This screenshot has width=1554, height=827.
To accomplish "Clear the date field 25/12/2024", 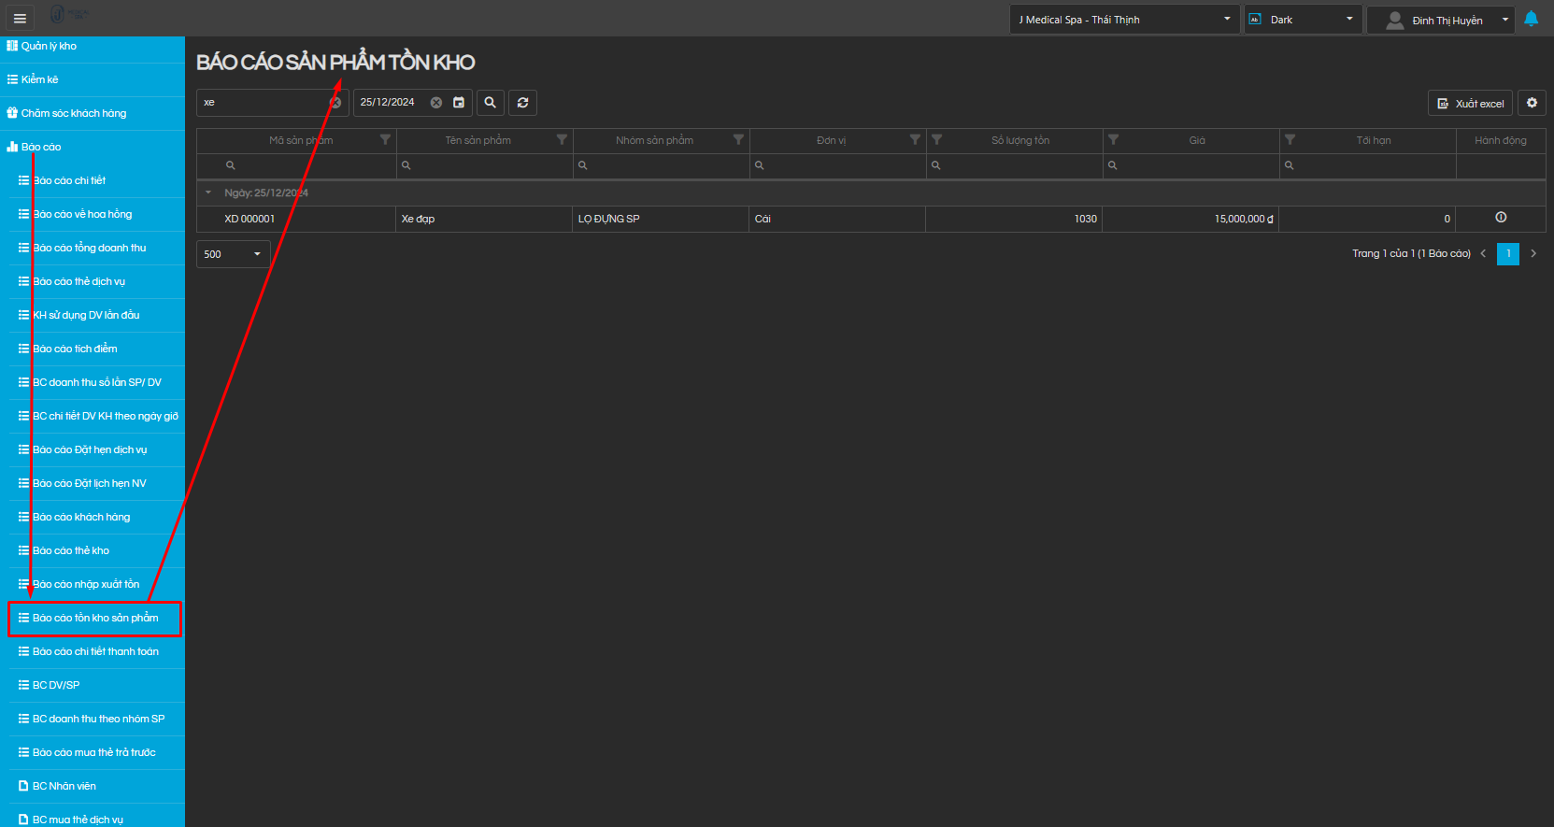I will [436, 103].
